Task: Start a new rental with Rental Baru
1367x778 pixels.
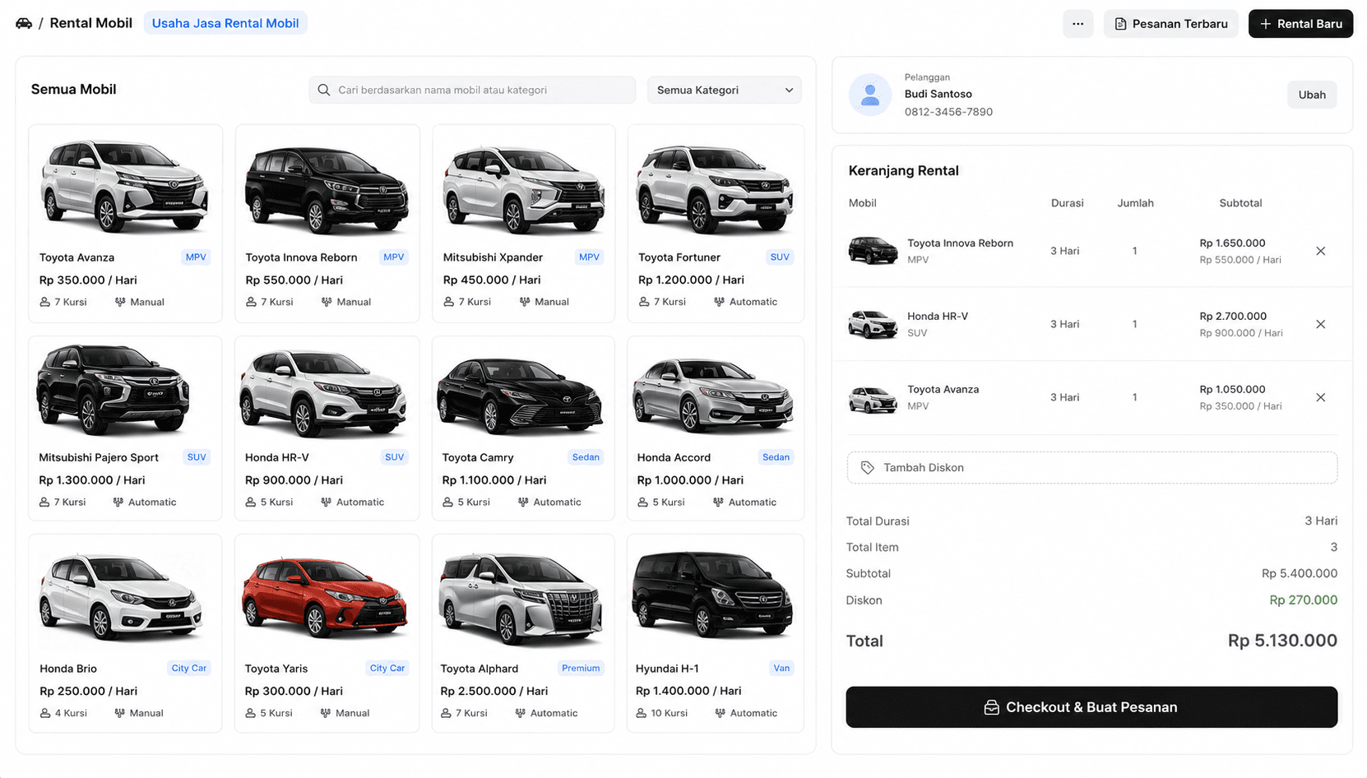Action: pyautogui.click(x=1300, y=24)
